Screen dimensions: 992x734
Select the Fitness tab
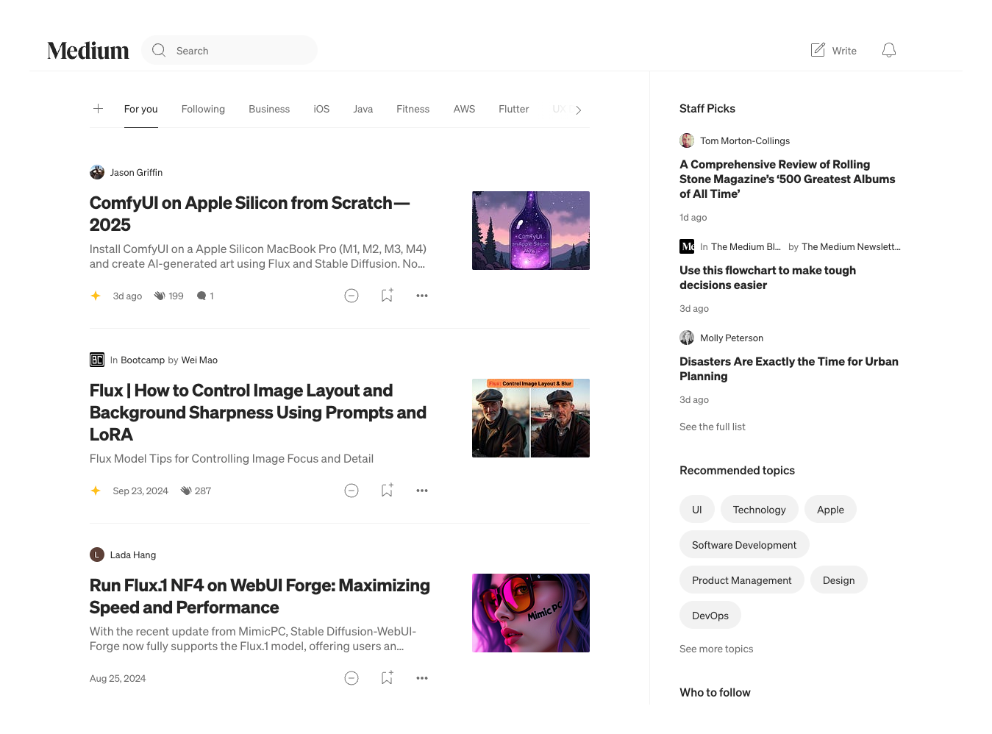click(x=413, y=109)
